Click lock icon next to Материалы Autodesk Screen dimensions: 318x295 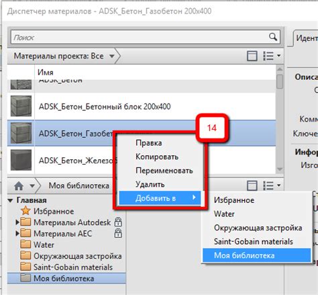pos(118,222)
